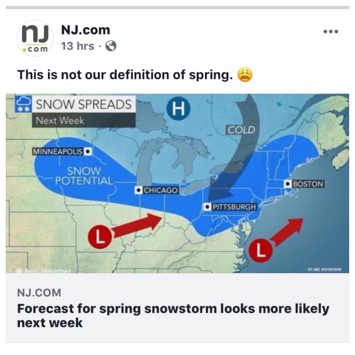355x355 pixels.
Task: Click the right red L low-pressure circle
Action: click(260, 251)
